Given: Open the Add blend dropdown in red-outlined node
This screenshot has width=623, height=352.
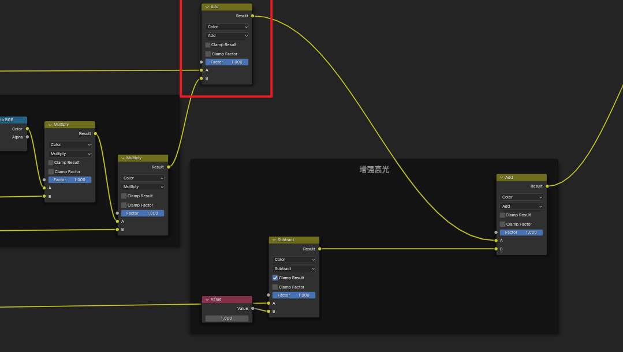Looking at the screenshot, I should [x=227, y=36].
